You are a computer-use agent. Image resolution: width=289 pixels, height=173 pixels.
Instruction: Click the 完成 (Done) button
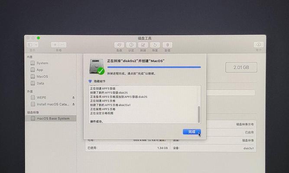coord(192,132)
